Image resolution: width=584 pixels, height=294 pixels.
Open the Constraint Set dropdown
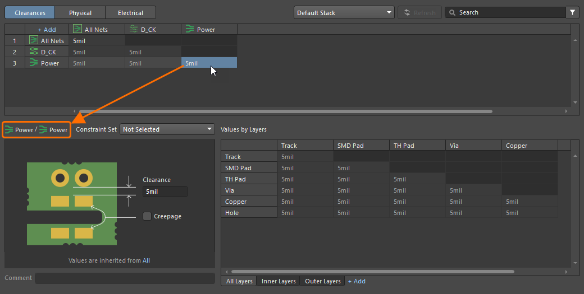(167, 129)
